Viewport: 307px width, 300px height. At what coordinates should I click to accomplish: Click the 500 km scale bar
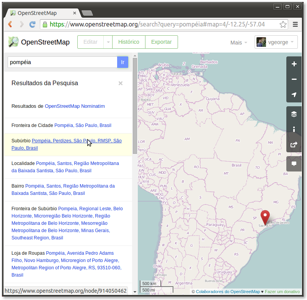pos(150,284)
